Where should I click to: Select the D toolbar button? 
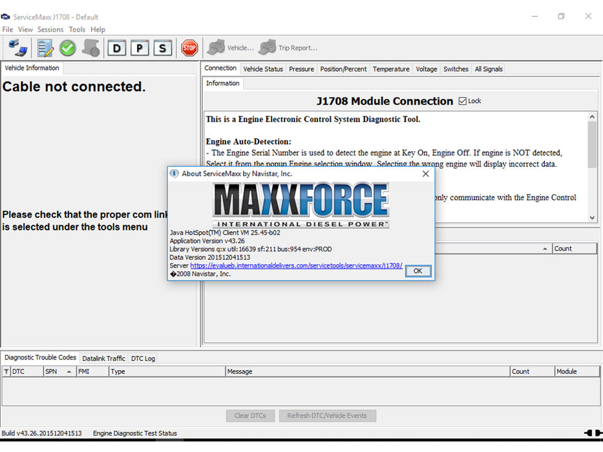pyautogui.click(x=116, y=48)
